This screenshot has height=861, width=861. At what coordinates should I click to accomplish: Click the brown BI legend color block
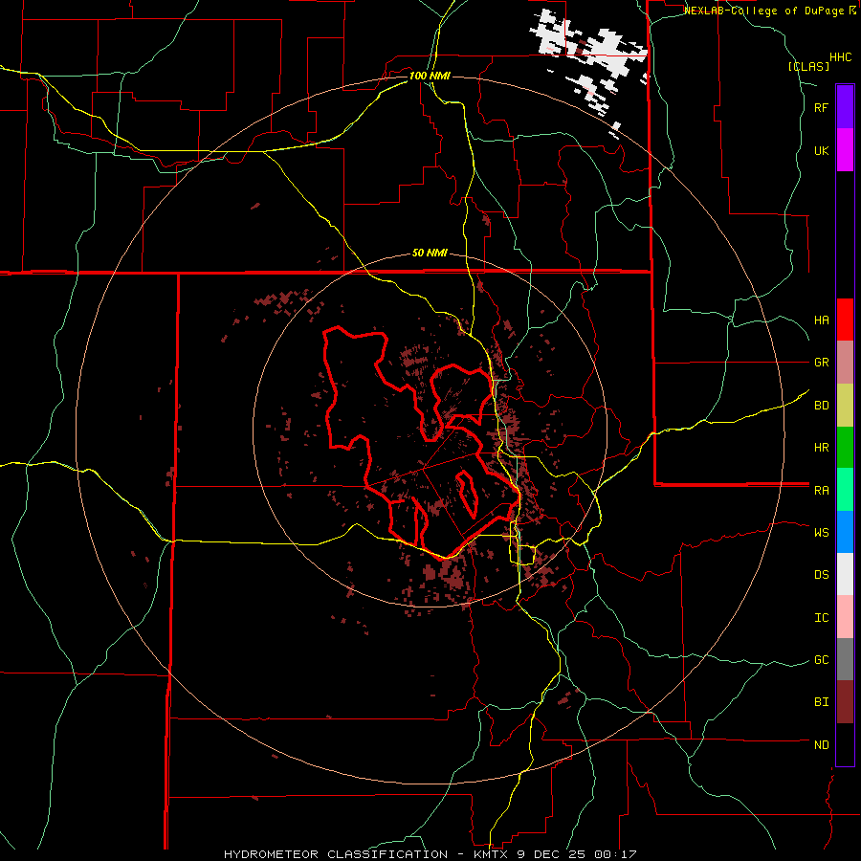tap(845, 702)
